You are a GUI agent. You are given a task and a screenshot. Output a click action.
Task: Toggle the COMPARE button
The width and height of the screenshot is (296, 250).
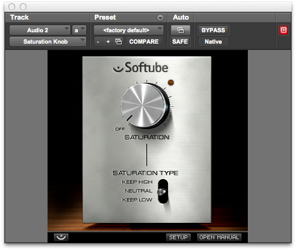pos(144,42)
